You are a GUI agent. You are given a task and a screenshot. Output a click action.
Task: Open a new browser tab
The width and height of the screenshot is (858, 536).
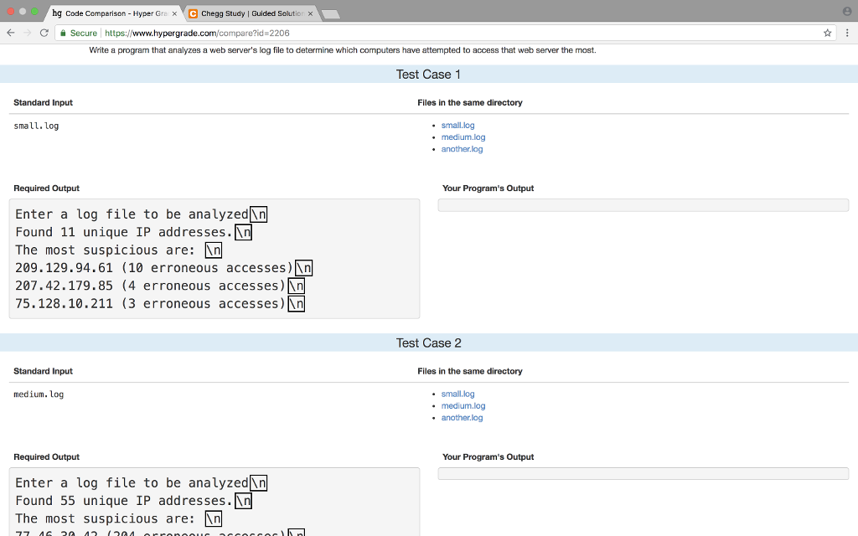pos(328,13)
